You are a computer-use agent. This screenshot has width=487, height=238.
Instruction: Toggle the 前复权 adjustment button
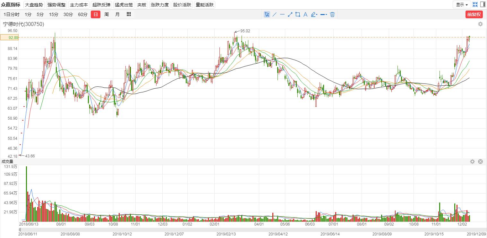pyautogui.click(x=474, y=14)
